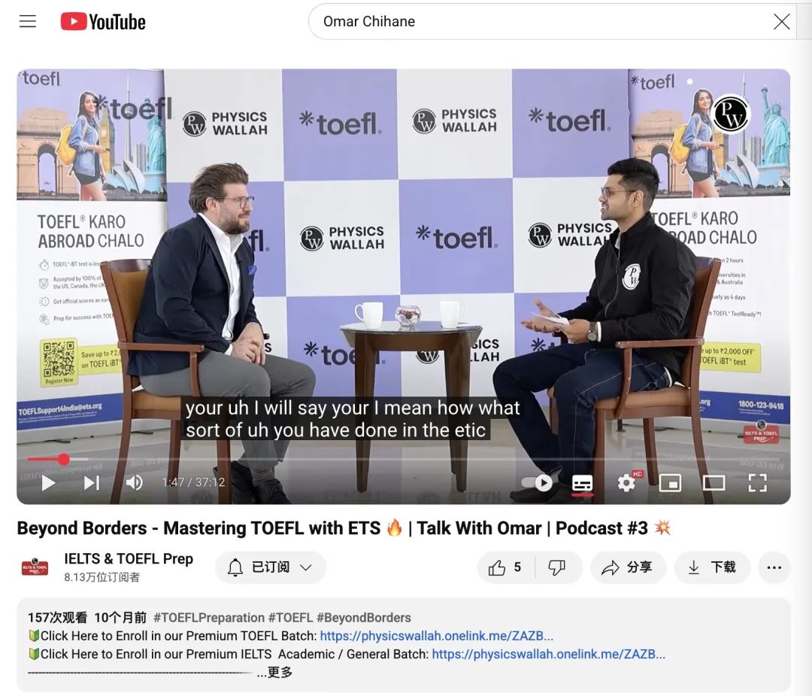Screen dimensions: 812x696
Task: Toggle the autoplay switch
Action: [x=537, y=483]
